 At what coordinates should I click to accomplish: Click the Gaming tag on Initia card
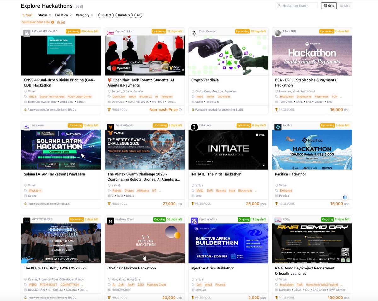point(221,191)
